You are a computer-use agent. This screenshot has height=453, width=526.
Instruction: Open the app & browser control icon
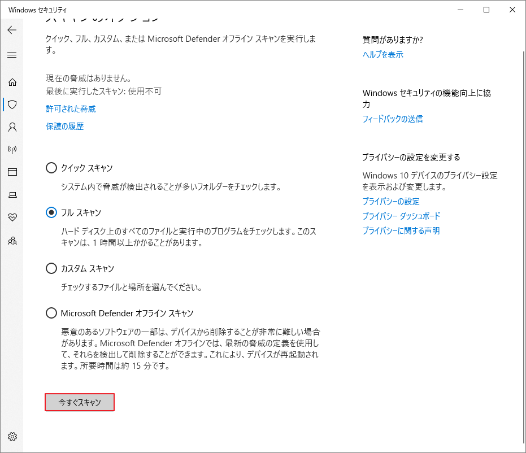[x=12, y=172]
